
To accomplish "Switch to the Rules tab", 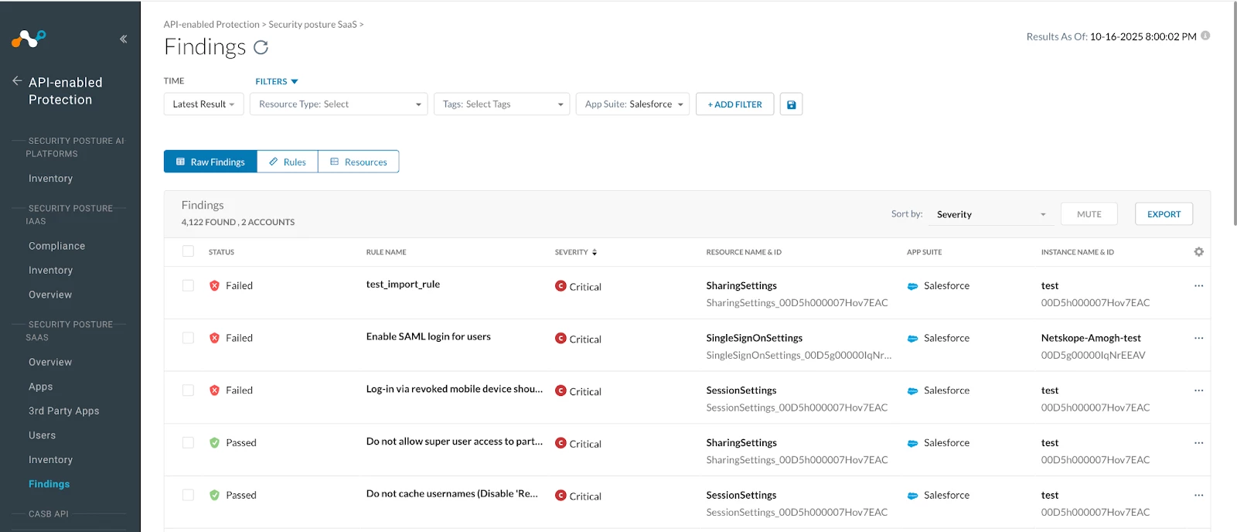I will click(288, 162).
